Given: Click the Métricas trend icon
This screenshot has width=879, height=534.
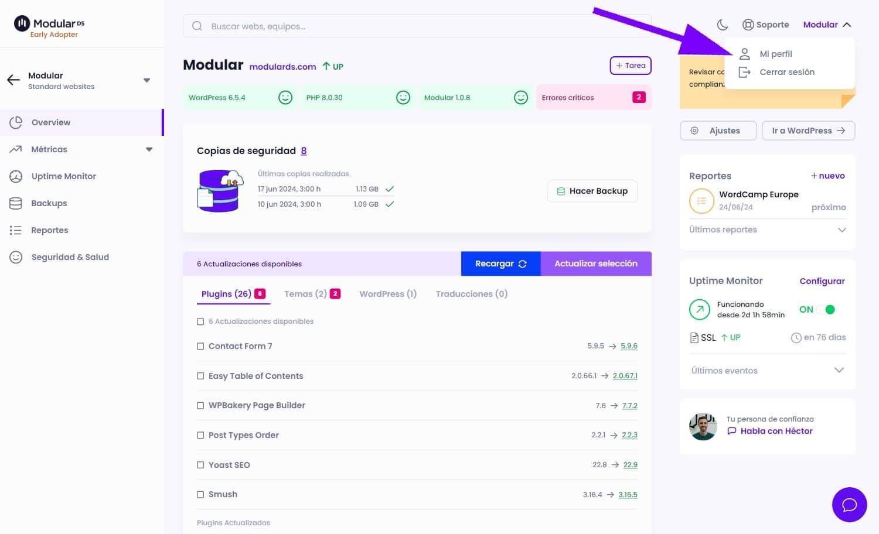Looking at the screenshot, I should click(16, 149).
